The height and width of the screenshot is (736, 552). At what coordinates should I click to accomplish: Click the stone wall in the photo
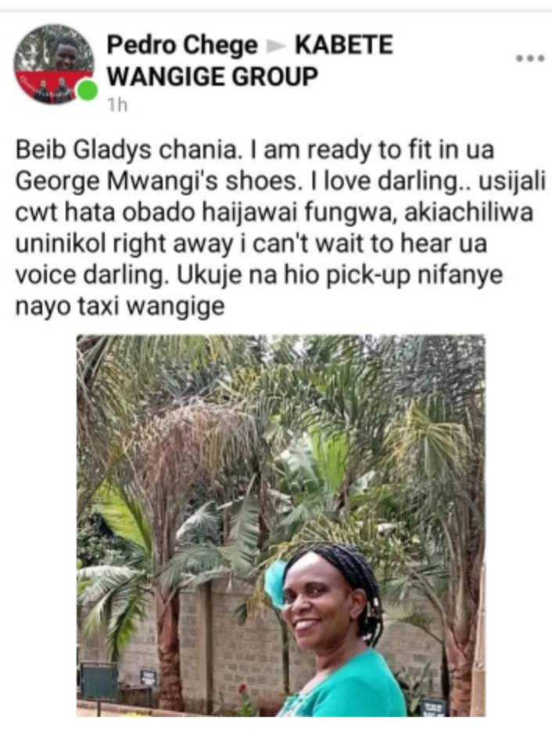(220, 648)
